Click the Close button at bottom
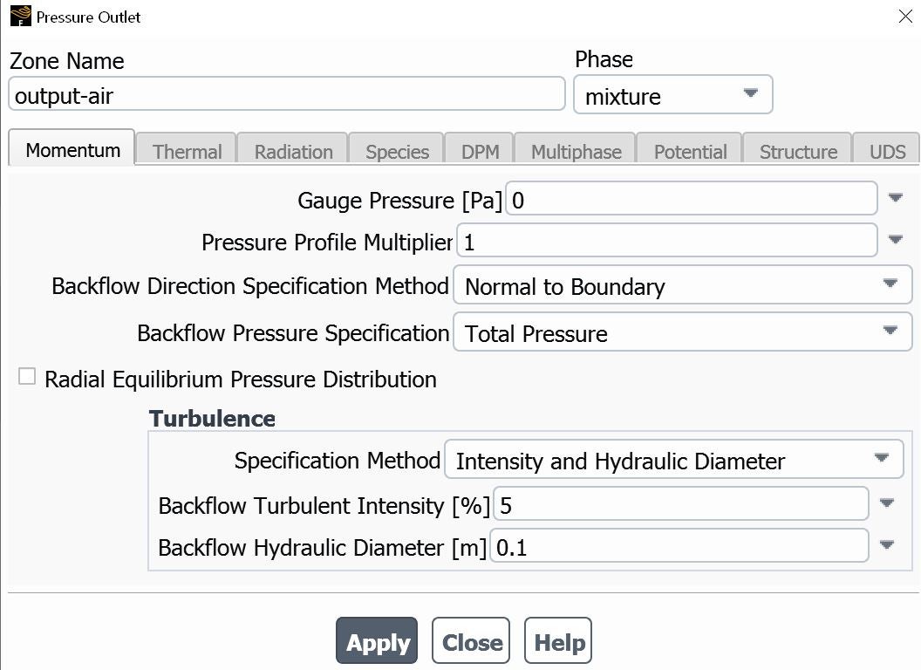This screenshot has width=921, height=670. pyautogui.click(x=472, y=642)
